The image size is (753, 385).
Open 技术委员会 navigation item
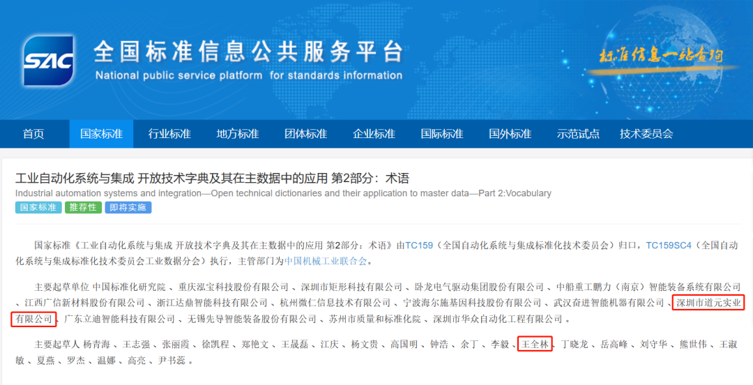(646, 134)
